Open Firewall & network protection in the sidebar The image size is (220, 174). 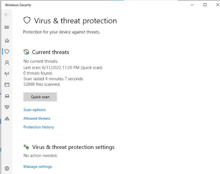coord(7,74)
